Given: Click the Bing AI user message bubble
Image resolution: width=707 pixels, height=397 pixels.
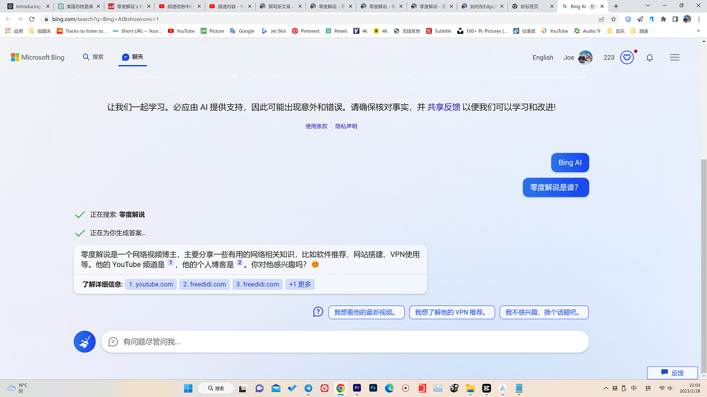Looking at the screenshot, I should click(570, 163).
